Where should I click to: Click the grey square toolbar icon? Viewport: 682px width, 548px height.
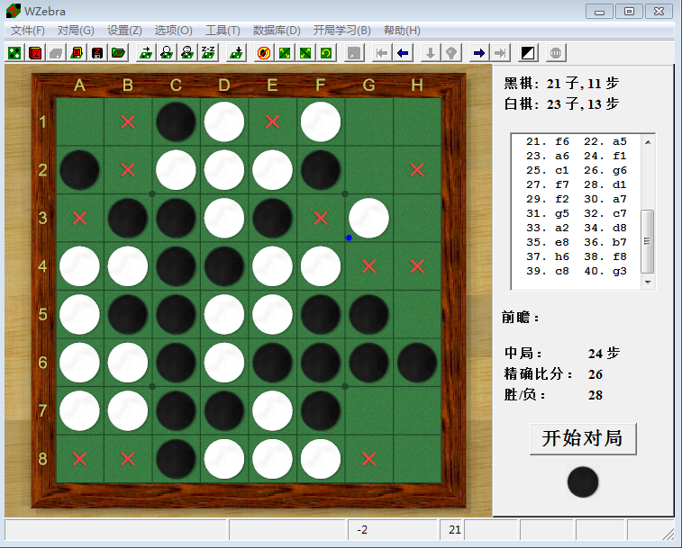(x=354, y=53)
